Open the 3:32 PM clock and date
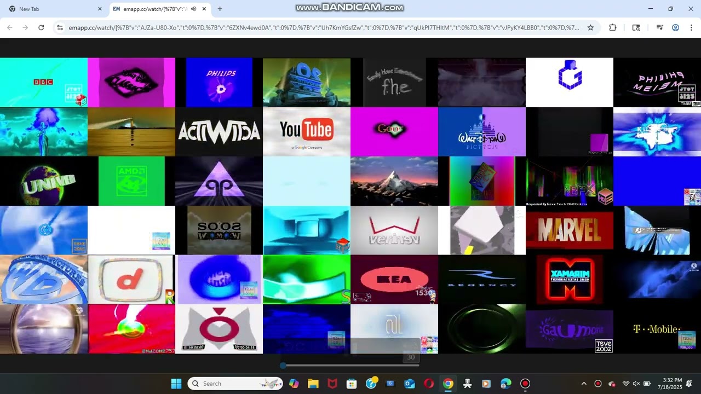 click(669, 384)
